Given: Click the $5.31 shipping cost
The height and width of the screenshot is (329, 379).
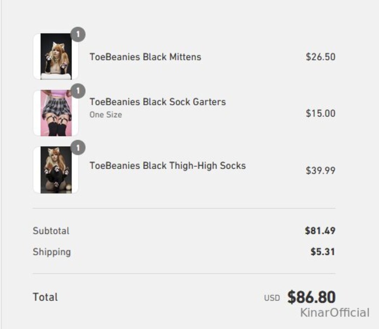Looking at the screenshot, I should tap(323, 252).
